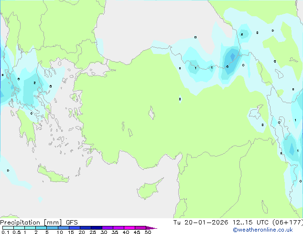Click the legend label '0.1'
This screenshot has width=303, height=234.
coord(5,232)
